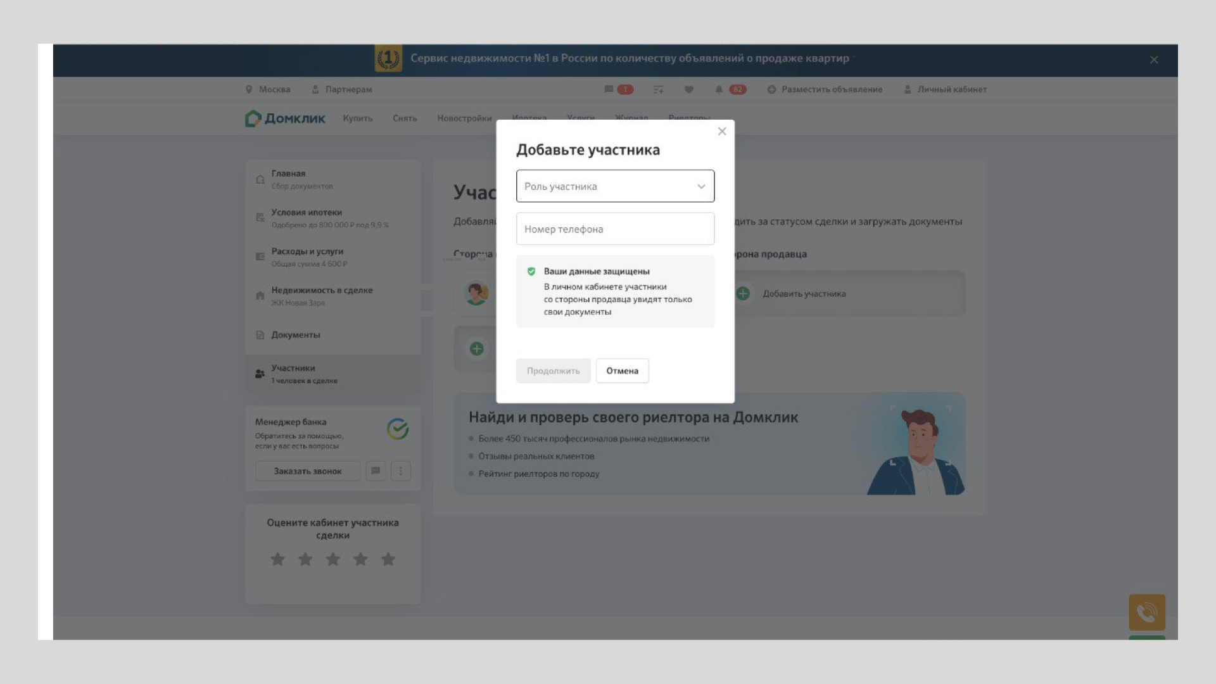Click the Продолжить button
Screen dimensions: 1216x684
click(x=553, y=370)
